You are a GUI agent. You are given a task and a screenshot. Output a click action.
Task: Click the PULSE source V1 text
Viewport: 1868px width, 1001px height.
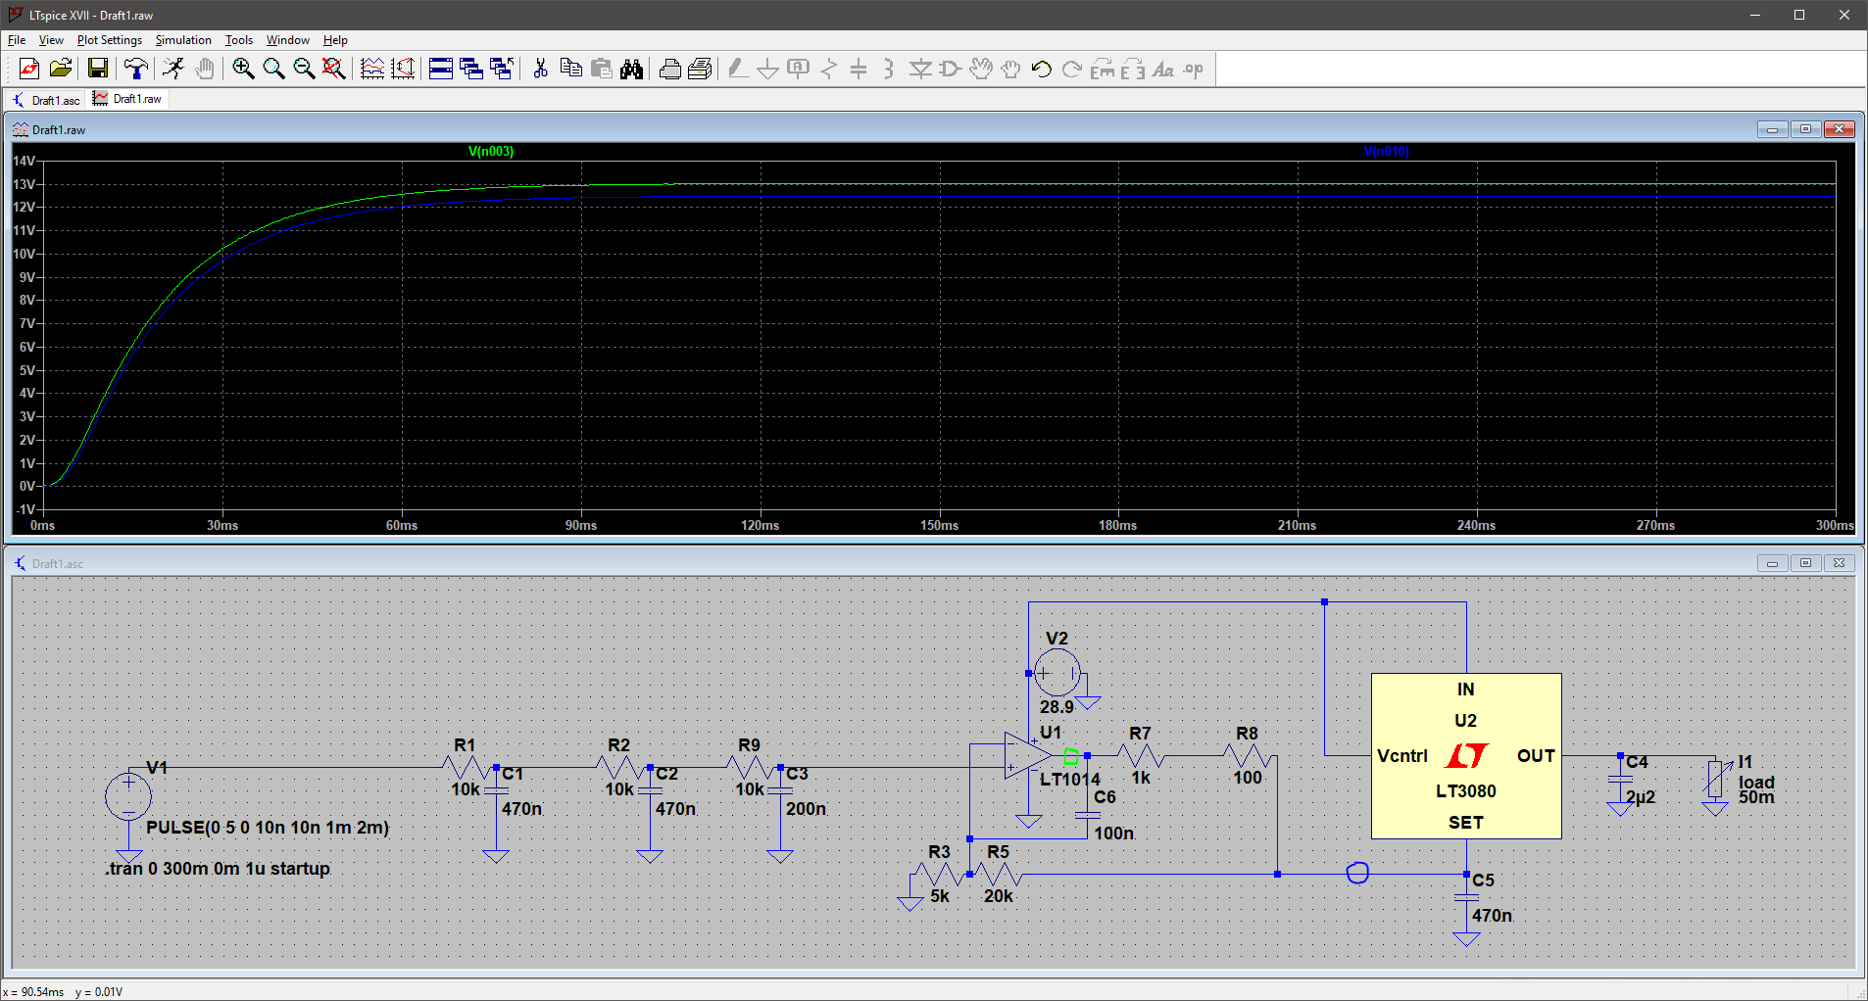[268, 828]
